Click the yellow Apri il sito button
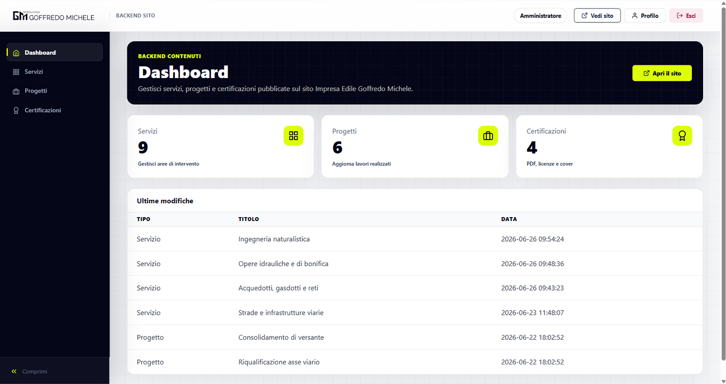 (x=662, y=73)
